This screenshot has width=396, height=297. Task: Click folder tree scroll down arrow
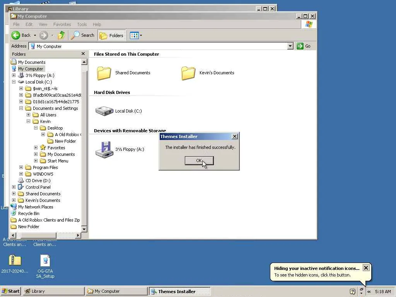point(84,229)
